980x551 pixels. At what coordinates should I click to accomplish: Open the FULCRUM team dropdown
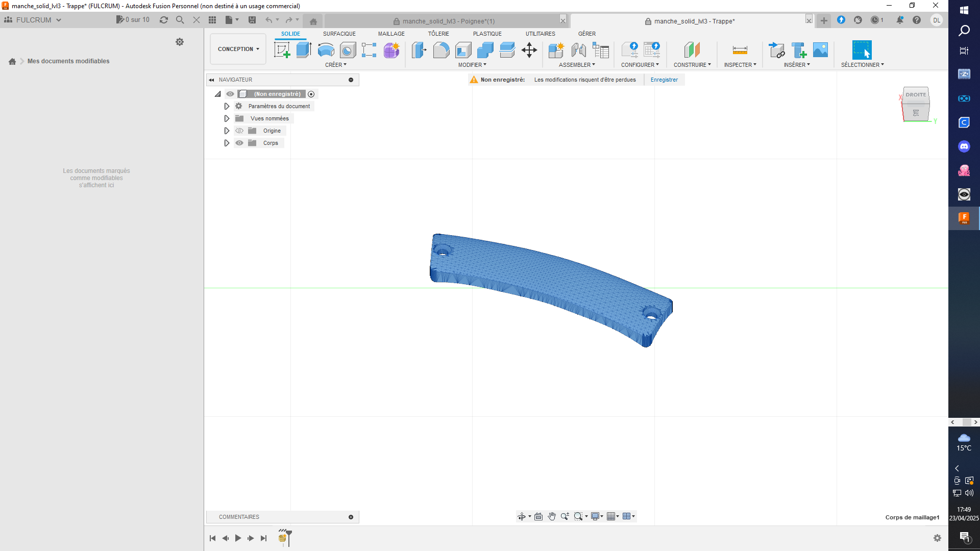pyautogui.click(x=33, y=20)
